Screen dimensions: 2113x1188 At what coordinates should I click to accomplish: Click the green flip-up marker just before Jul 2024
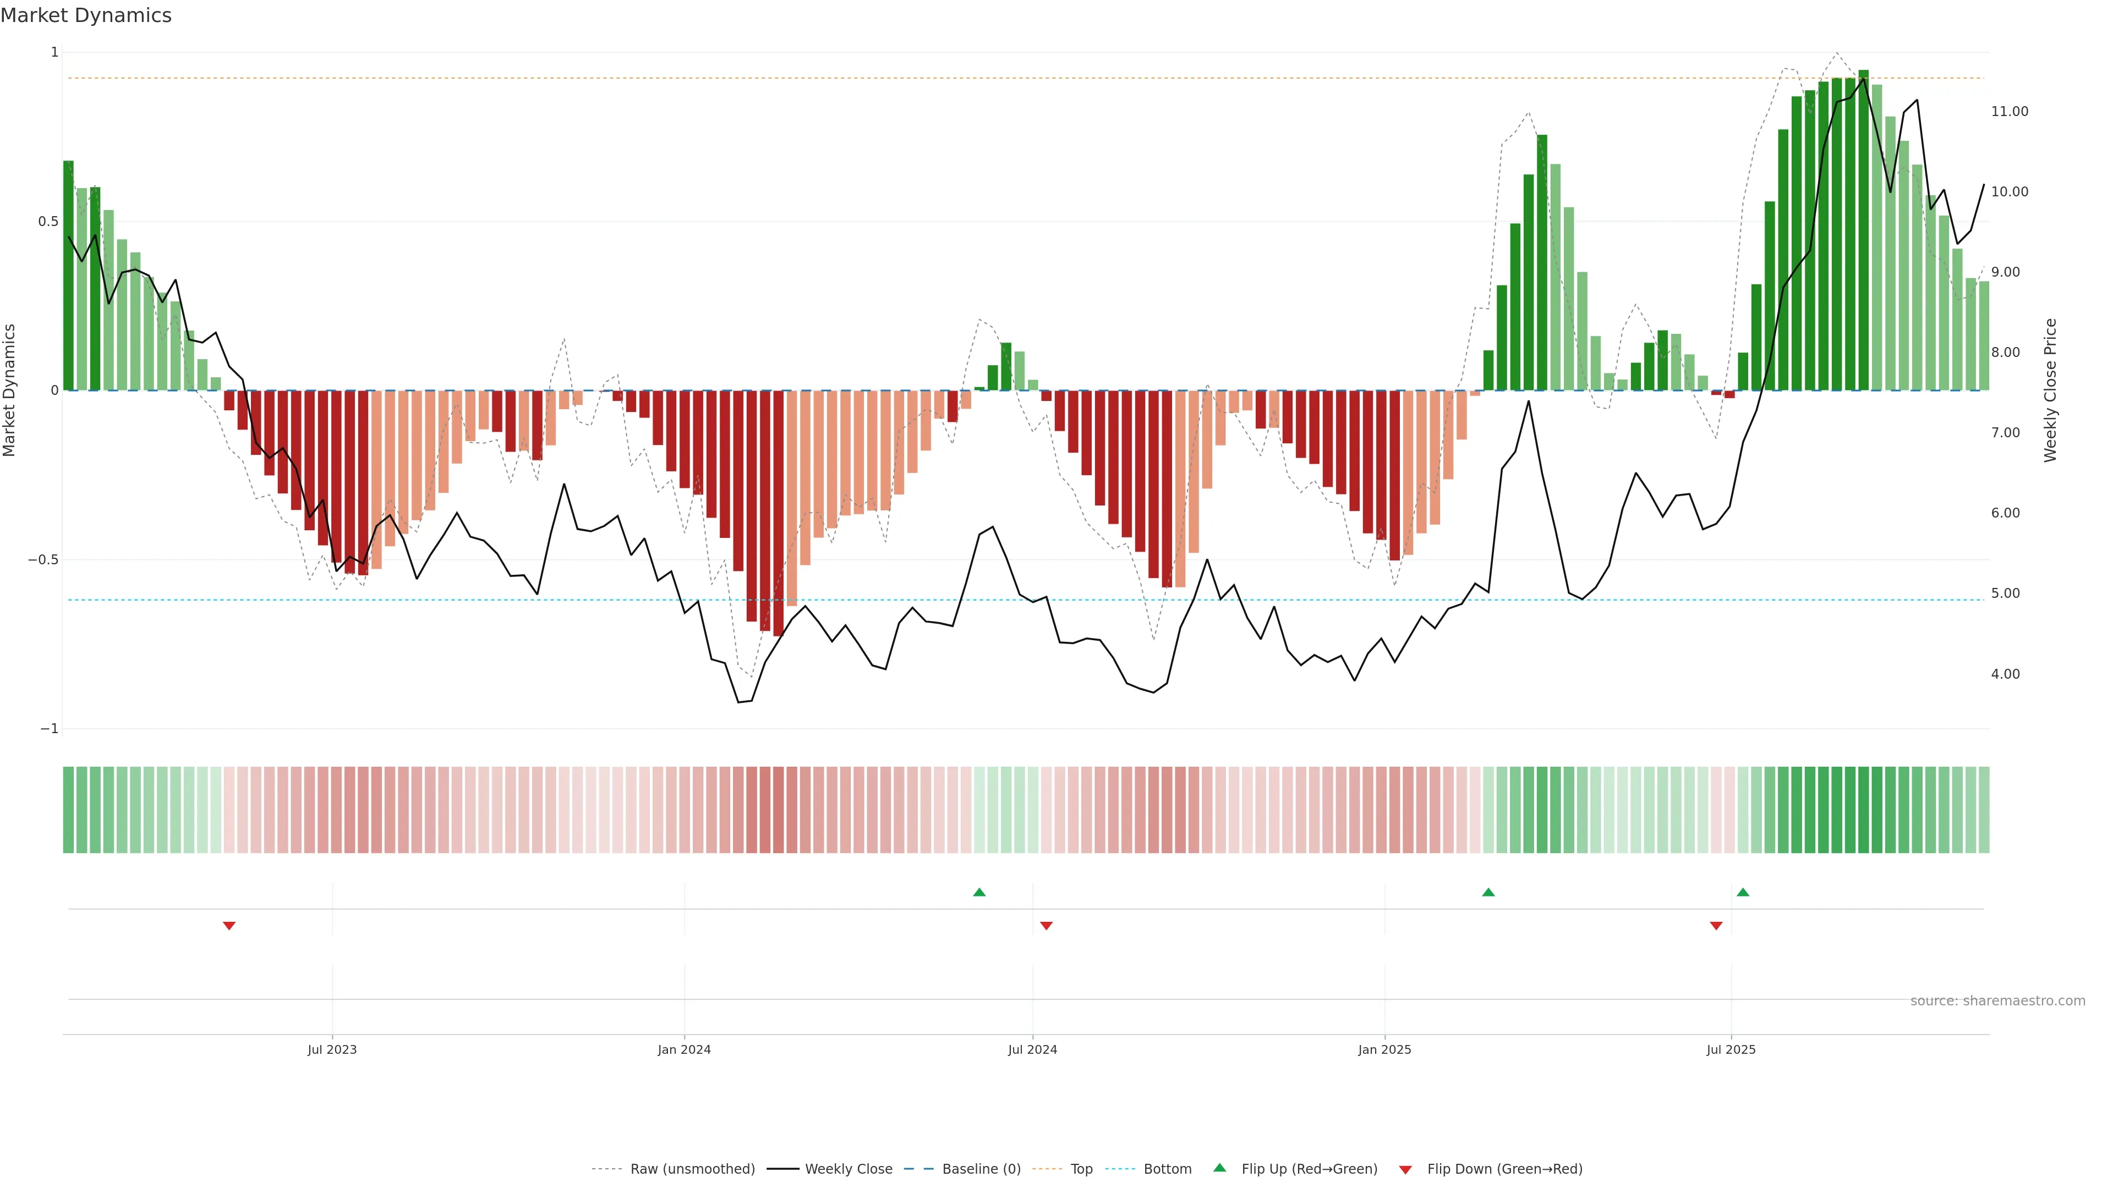pyautogui.click(x=978, y=892)
